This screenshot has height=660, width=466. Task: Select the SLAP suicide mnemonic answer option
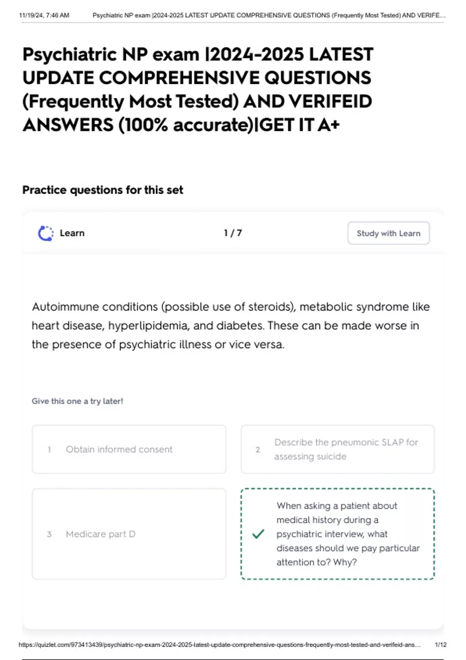(x=337, y=449)
